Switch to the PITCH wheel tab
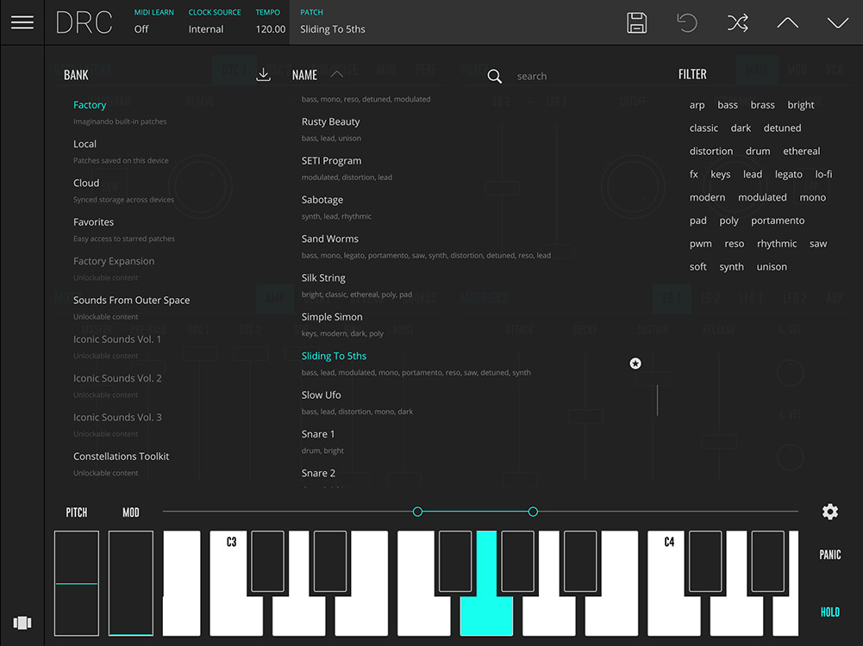863x646 pixels. [76, 512]
